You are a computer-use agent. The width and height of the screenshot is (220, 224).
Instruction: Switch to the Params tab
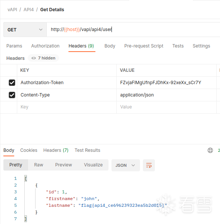[x=14, y=46]
